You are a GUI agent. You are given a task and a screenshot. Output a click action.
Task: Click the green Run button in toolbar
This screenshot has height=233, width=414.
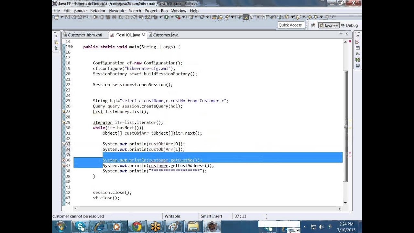(x=166, y=17)
